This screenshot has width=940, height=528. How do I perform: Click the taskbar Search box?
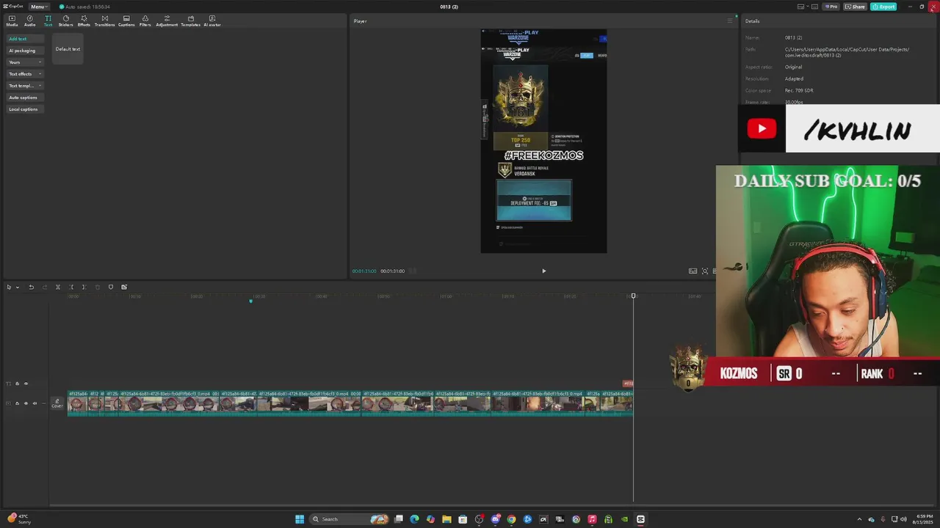point(349,519)
